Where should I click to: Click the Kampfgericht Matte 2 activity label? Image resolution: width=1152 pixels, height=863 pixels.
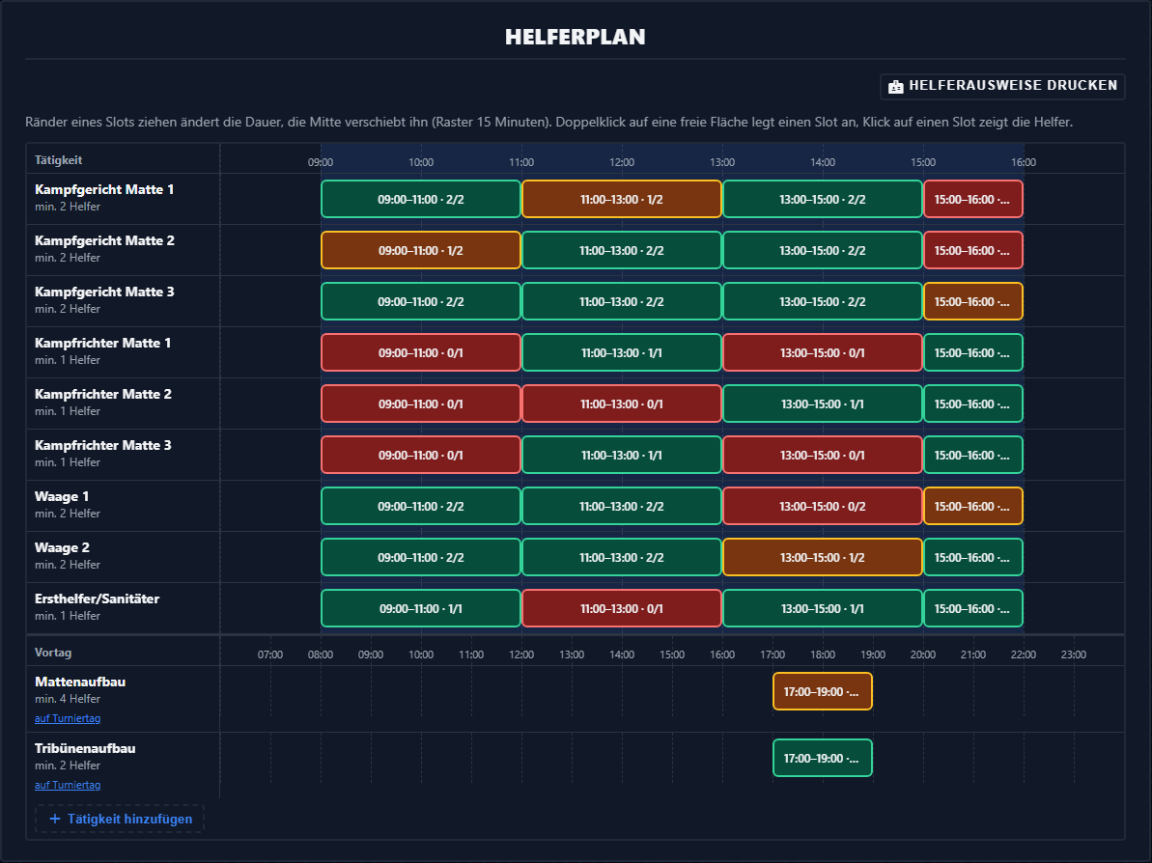pyautogui.click(x=104, y=241)
